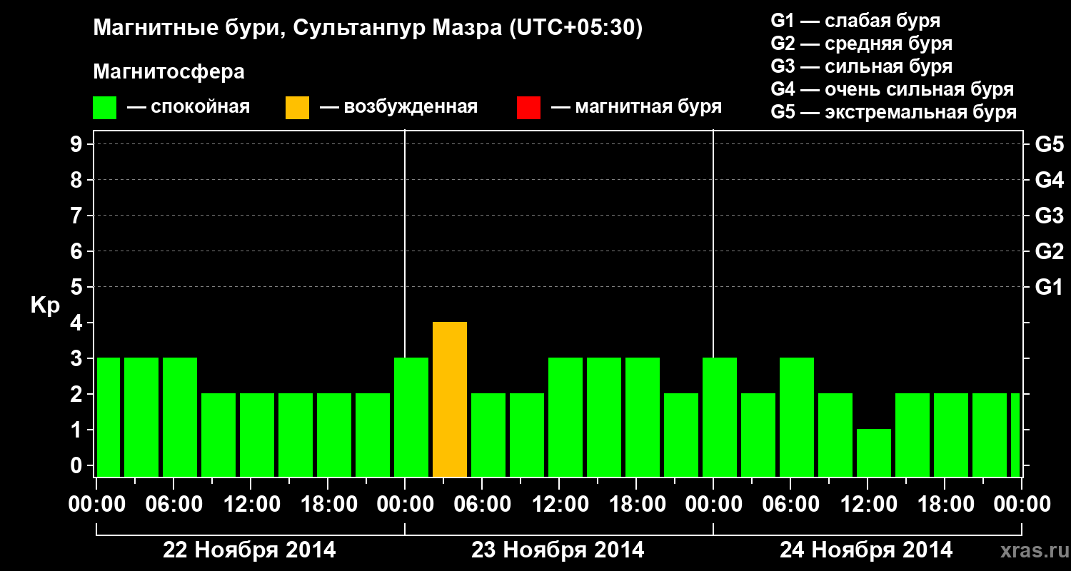The image size is (1071, 571).
Task: Select the orange Kp 4 bar
Action: 450,400
